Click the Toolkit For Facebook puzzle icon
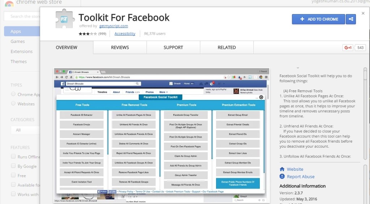370x204 pixels. tap(64, 19)
